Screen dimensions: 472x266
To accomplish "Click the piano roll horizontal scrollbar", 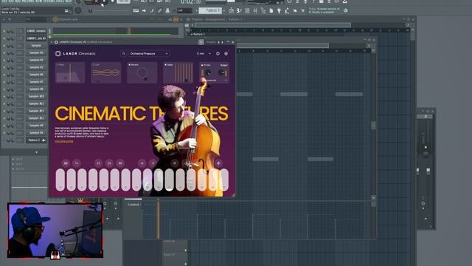I will [x=282, y=46].
